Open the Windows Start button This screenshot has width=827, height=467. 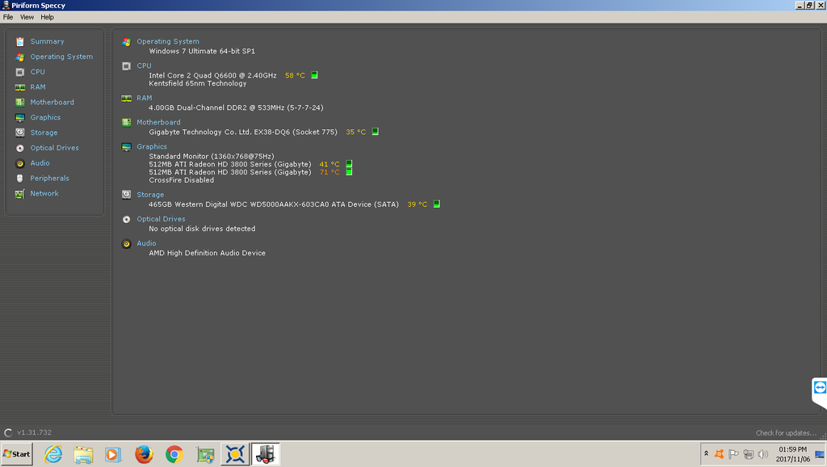tap(16, 454)
